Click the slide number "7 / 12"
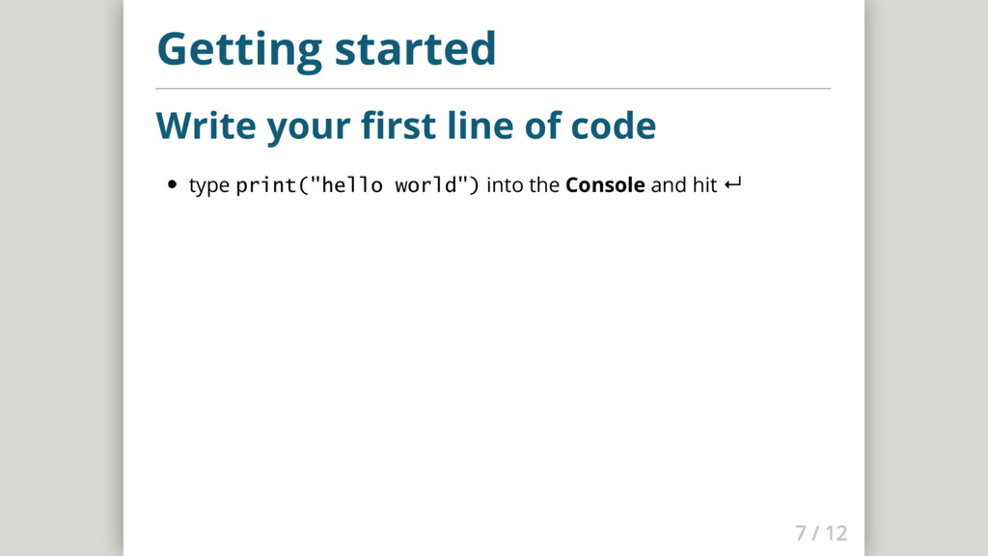The image size is (988, 556). click(x=820, y=532)
